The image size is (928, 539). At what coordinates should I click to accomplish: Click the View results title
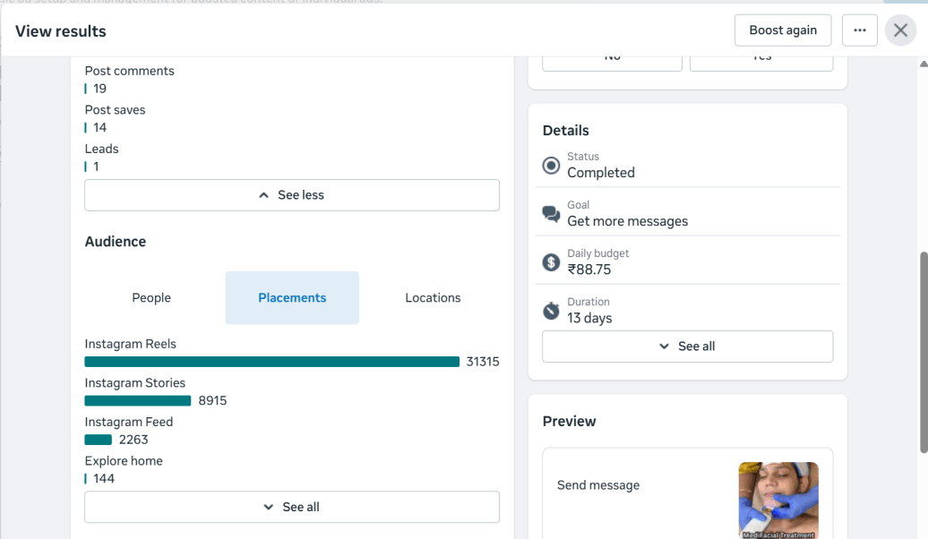click(60, 31)
